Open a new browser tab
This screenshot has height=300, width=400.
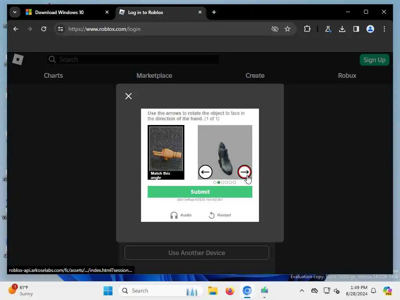tap(214, 12)
